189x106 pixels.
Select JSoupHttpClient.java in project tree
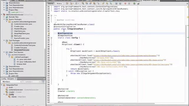pyautogui.click(x=22, y=33)
